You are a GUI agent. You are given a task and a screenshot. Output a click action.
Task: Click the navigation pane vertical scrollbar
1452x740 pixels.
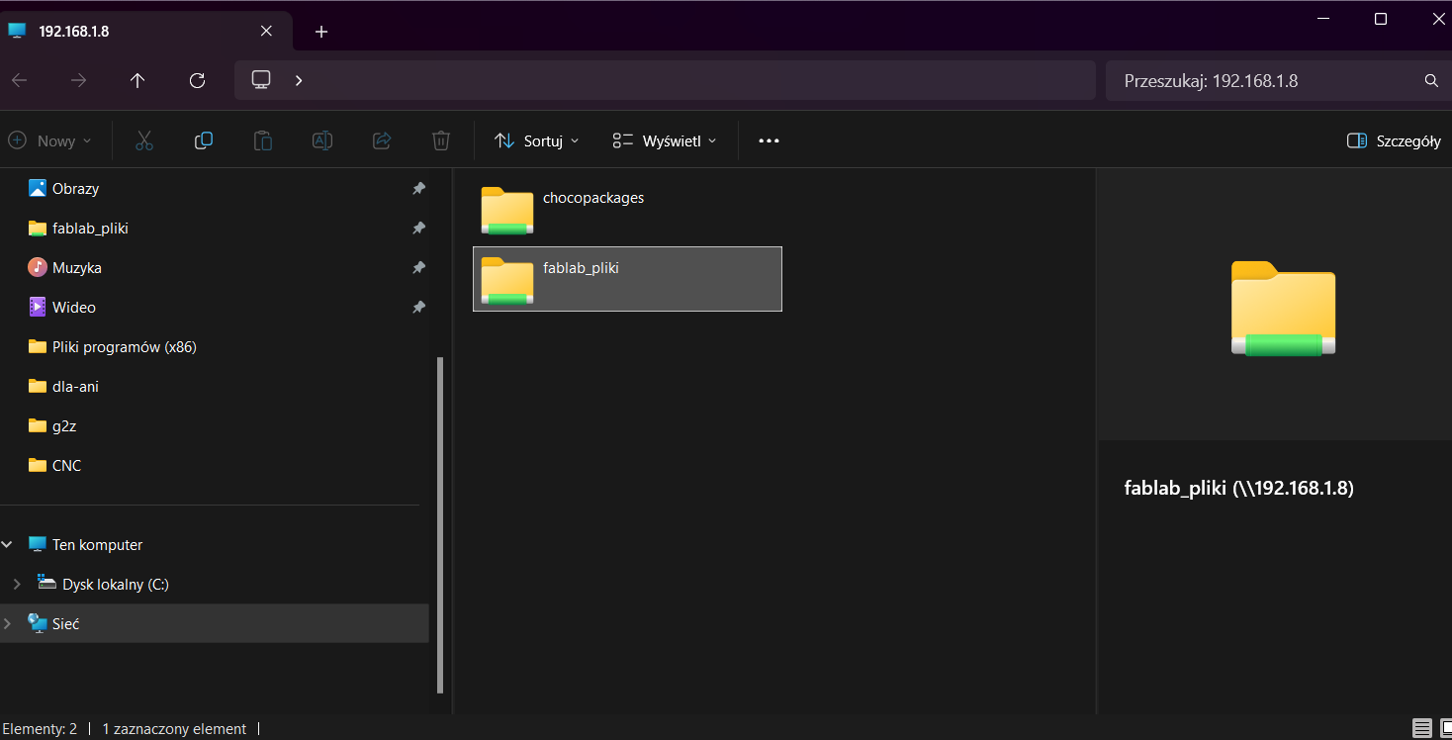pyautogui.click(x=440, y=524)
